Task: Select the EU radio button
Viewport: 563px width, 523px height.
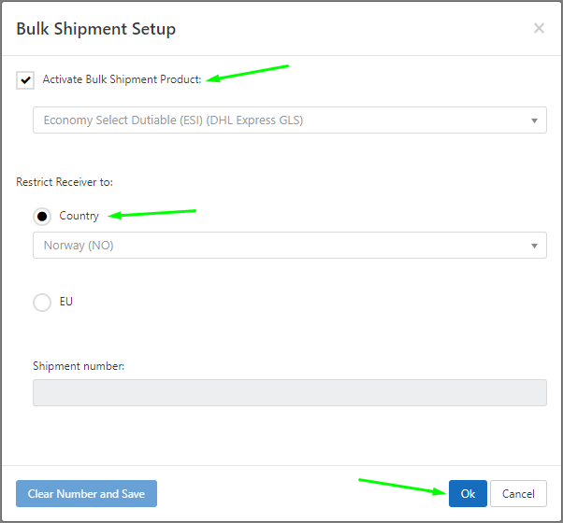Action: click(x=42, y=303)
